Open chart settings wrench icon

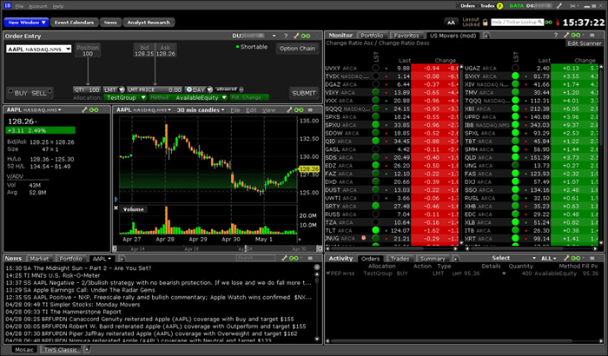289,110
